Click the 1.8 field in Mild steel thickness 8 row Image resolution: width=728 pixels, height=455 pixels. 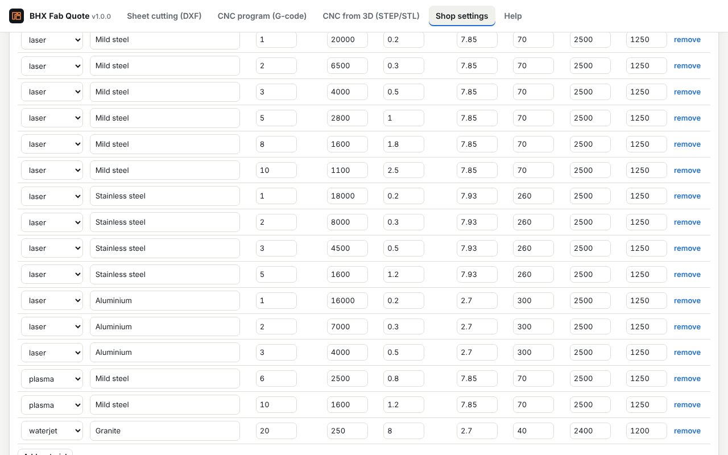[404, 144]
